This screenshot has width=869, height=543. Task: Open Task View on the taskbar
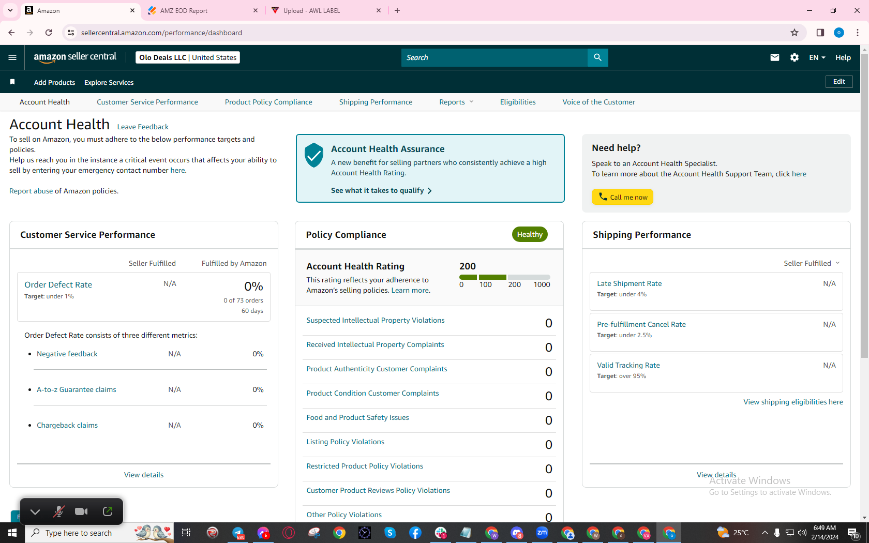pos(186,533)
